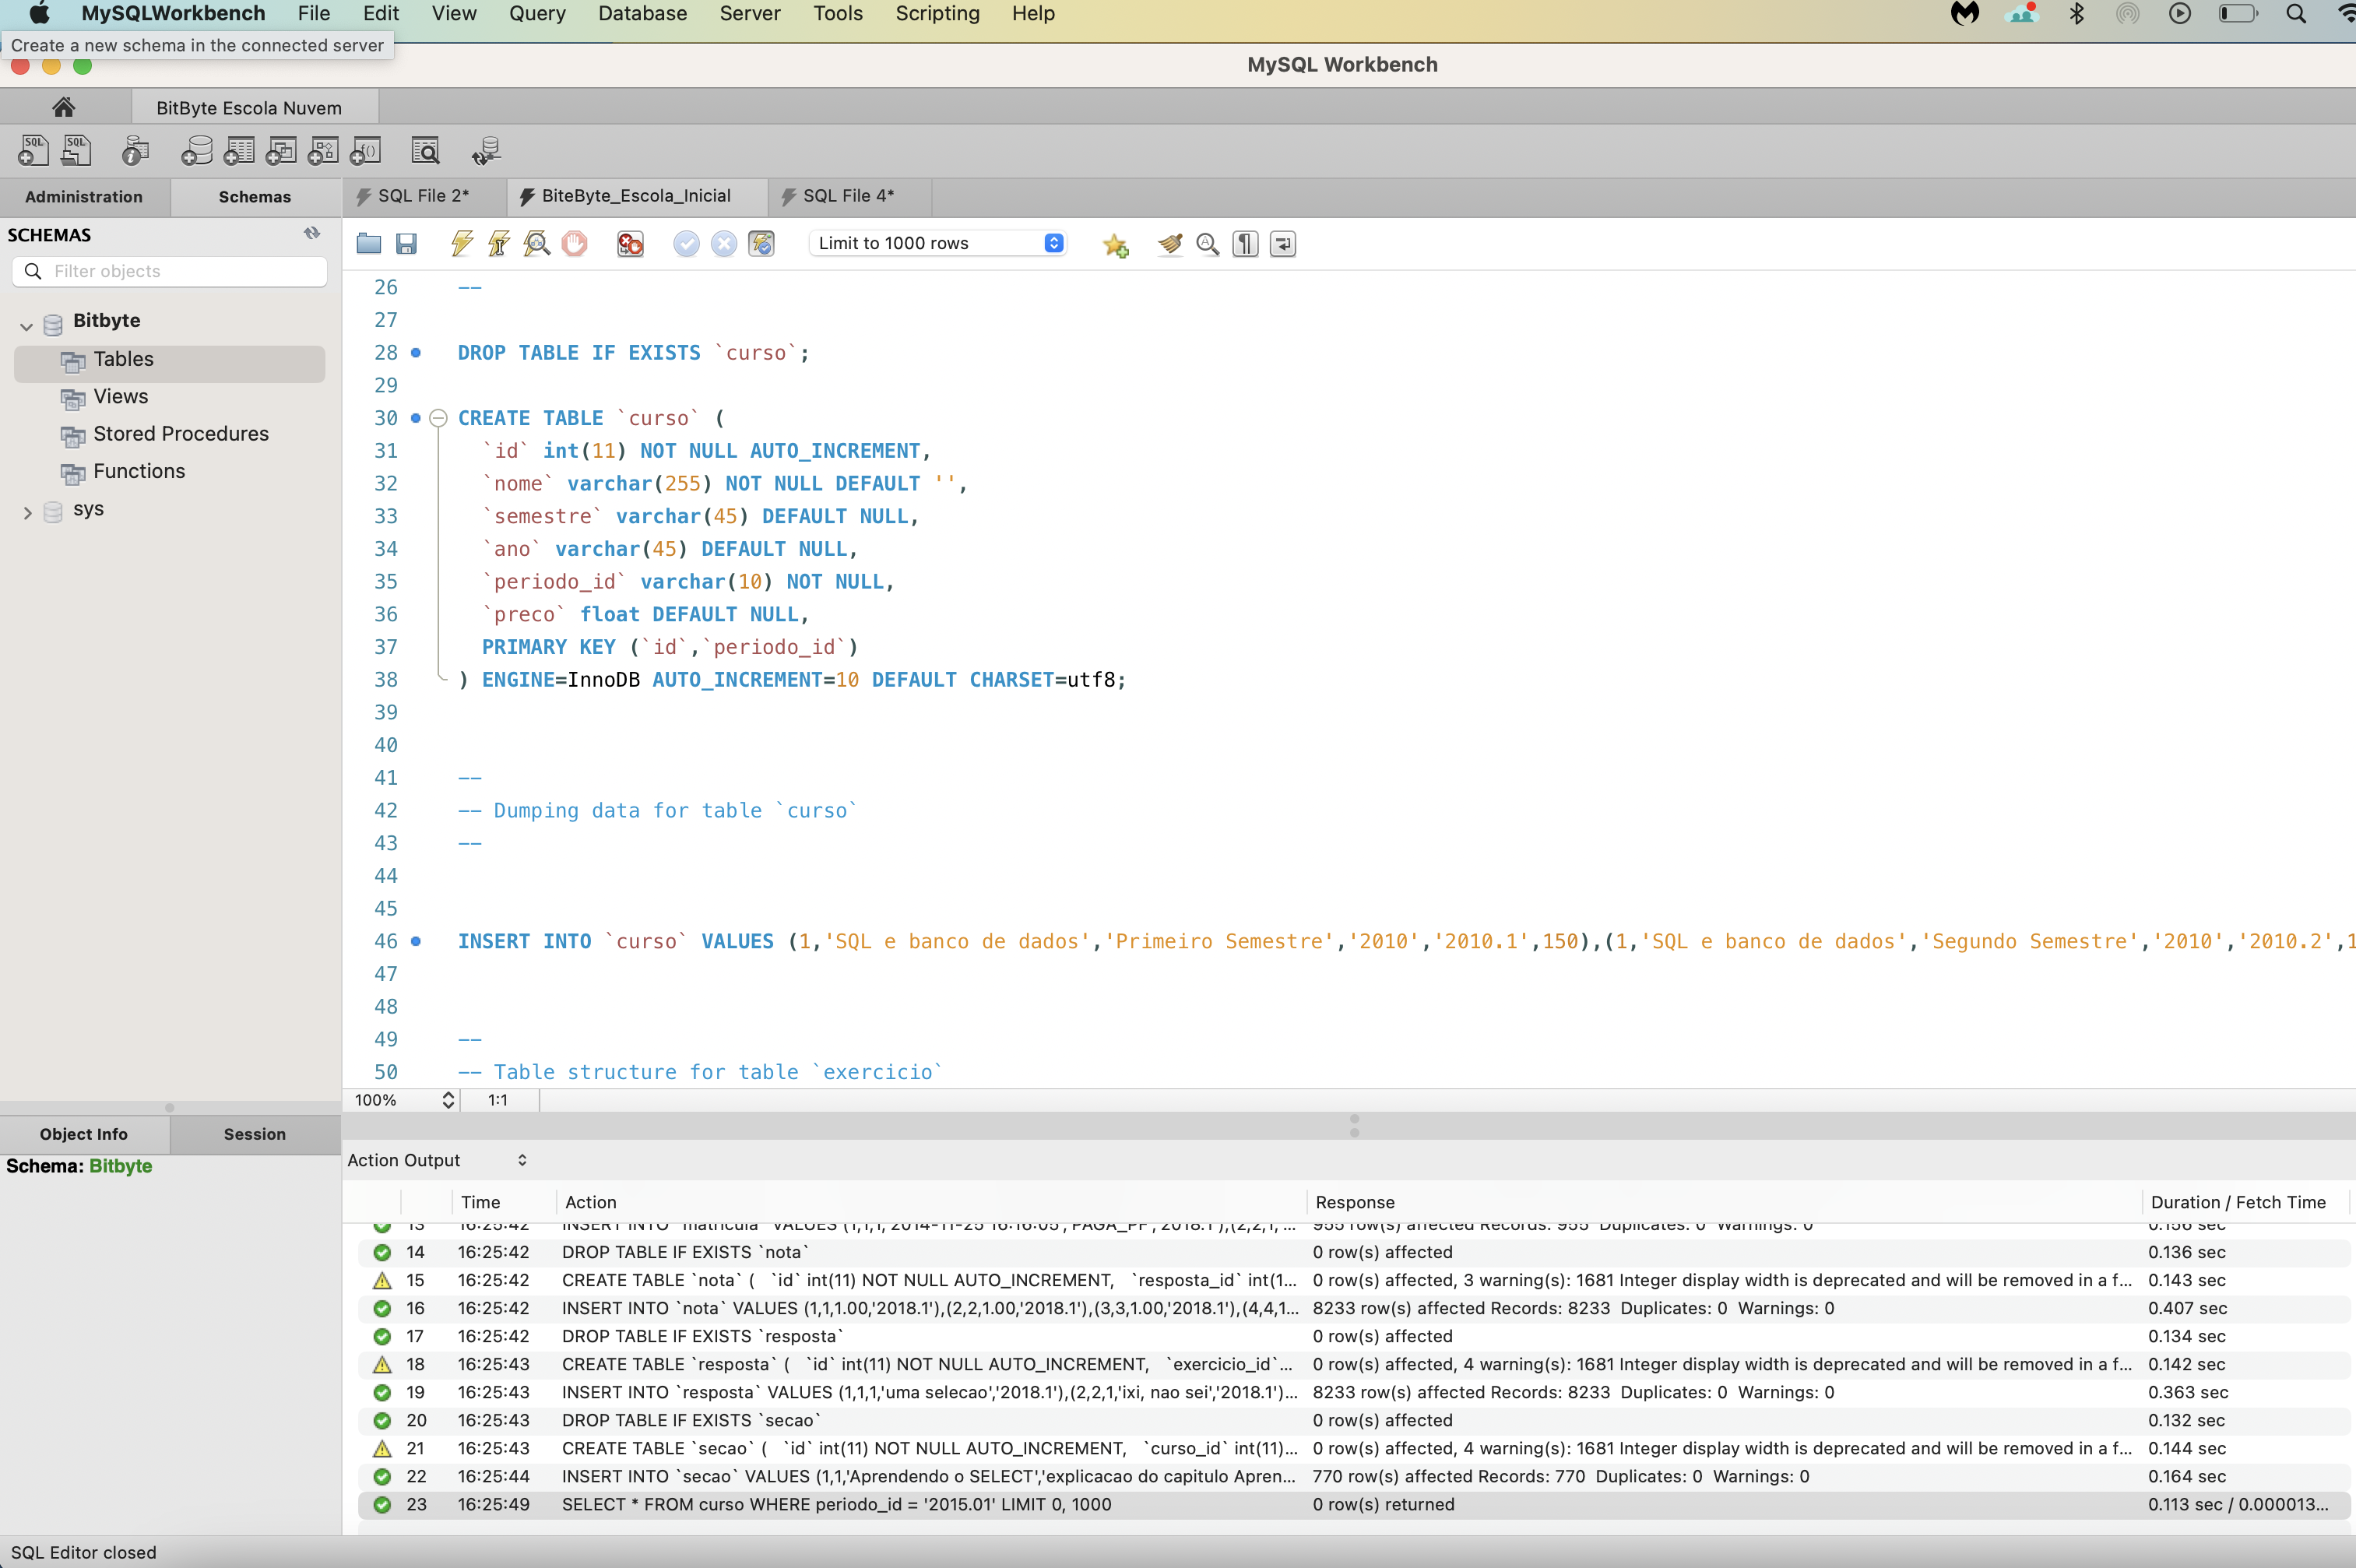This screenshot has width=2356, height=1568.
Task: Run EXPLAIN on the current statement
Action: (x=536, y=244)
